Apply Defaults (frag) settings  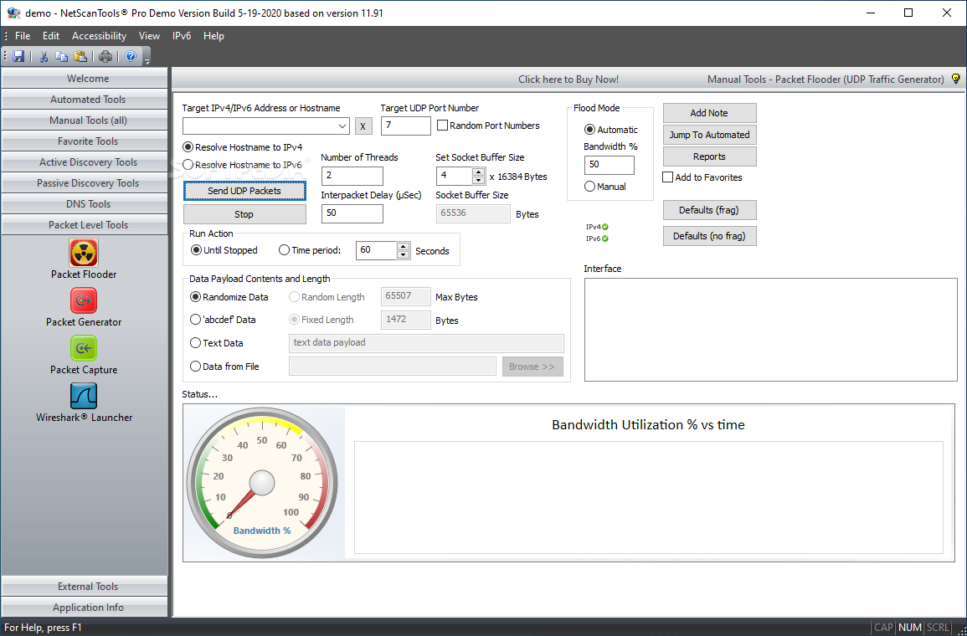[709, 210]
